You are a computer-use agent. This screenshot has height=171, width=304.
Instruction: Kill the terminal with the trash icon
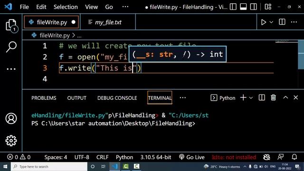coord(274,97)
